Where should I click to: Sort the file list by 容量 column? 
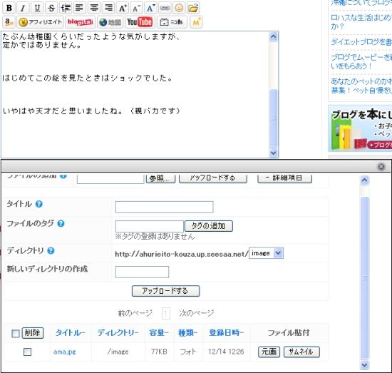coord(159,333)
